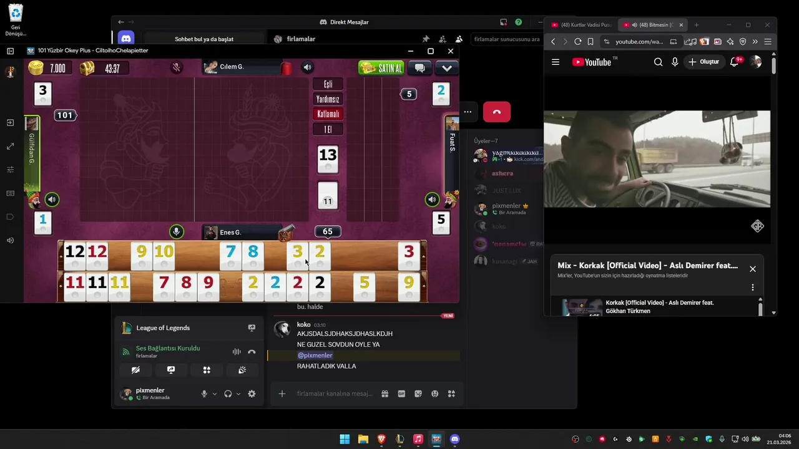This screenshot has width=799, height=449.
Task: Toggle the Discord microphone mute button
Action: point(204,393)
